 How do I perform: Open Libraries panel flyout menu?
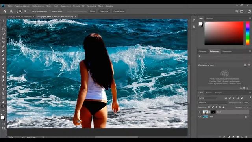(250, 51)
